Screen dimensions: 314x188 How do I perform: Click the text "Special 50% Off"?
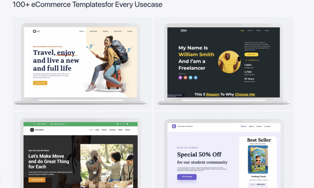tap(199, 154)
